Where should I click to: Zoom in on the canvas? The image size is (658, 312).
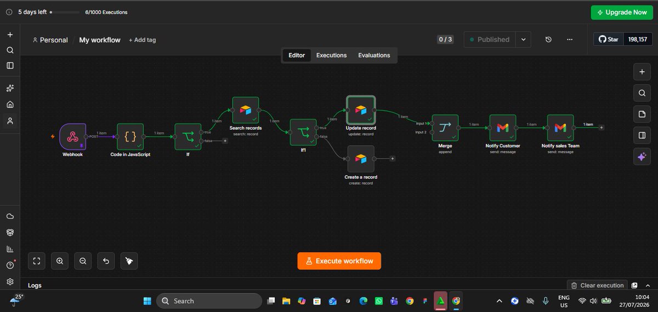point(60,261)
